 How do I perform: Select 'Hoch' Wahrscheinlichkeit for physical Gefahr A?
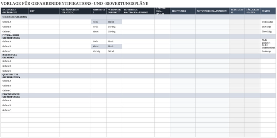(x=114, y=42)
